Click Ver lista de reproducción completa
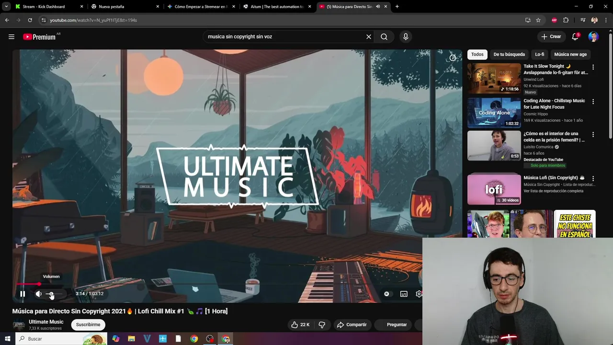This screenshot has width=613, height=345. click(553, 191)
